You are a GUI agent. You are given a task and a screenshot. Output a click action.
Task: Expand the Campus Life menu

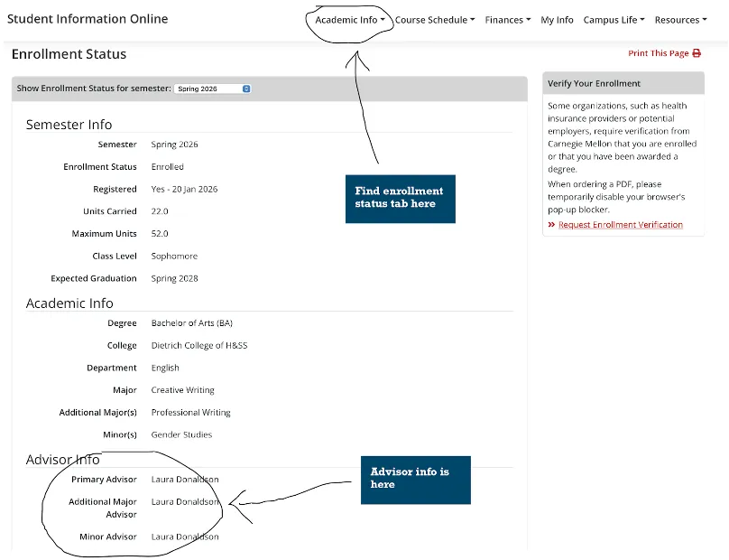point(614,20)
